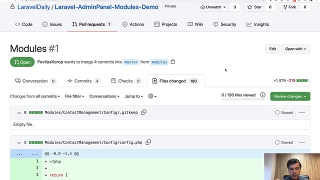This screenshot has width=320, height=180.
Task: Click the master branch label
Action: tap(131, 62)
